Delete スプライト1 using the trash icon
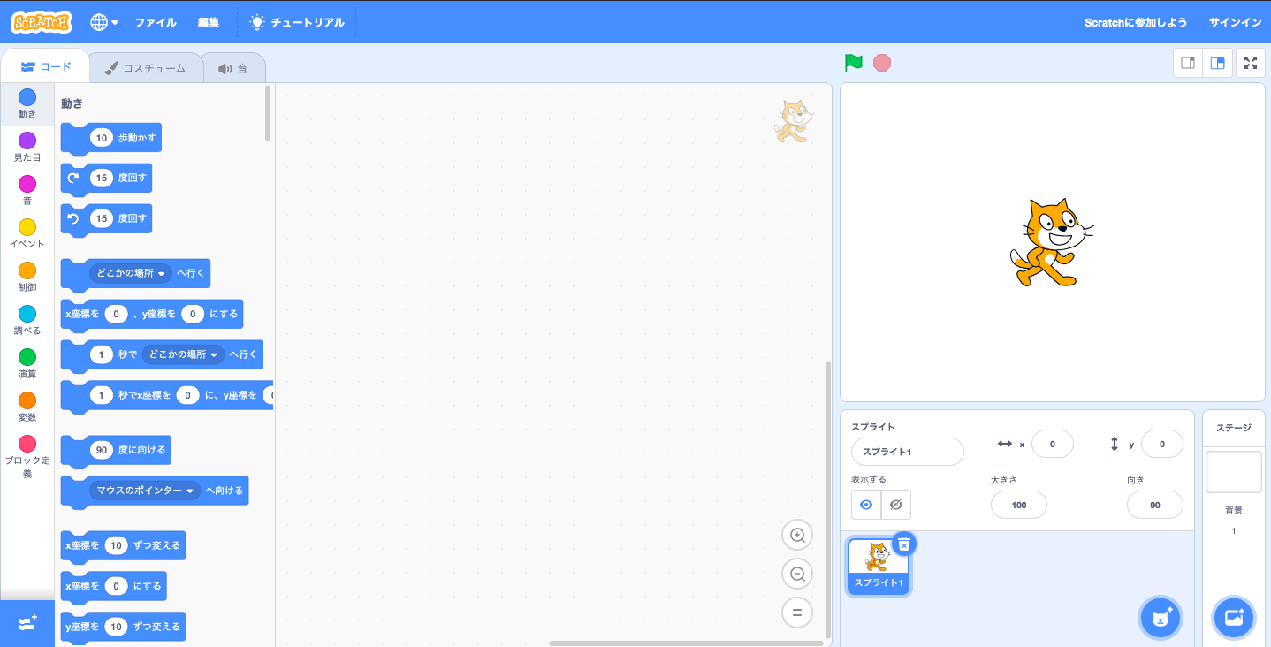 pos(903,544)
